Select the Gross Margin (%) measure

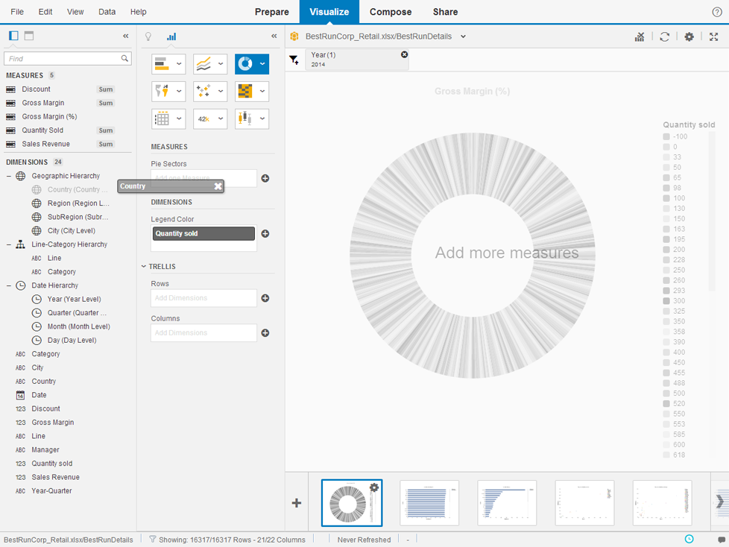[x=49, y=117]
